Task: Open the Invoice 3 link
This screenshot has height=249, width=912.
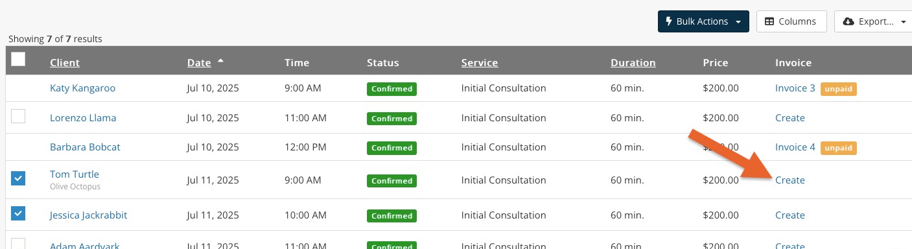Action: point(795,88)
